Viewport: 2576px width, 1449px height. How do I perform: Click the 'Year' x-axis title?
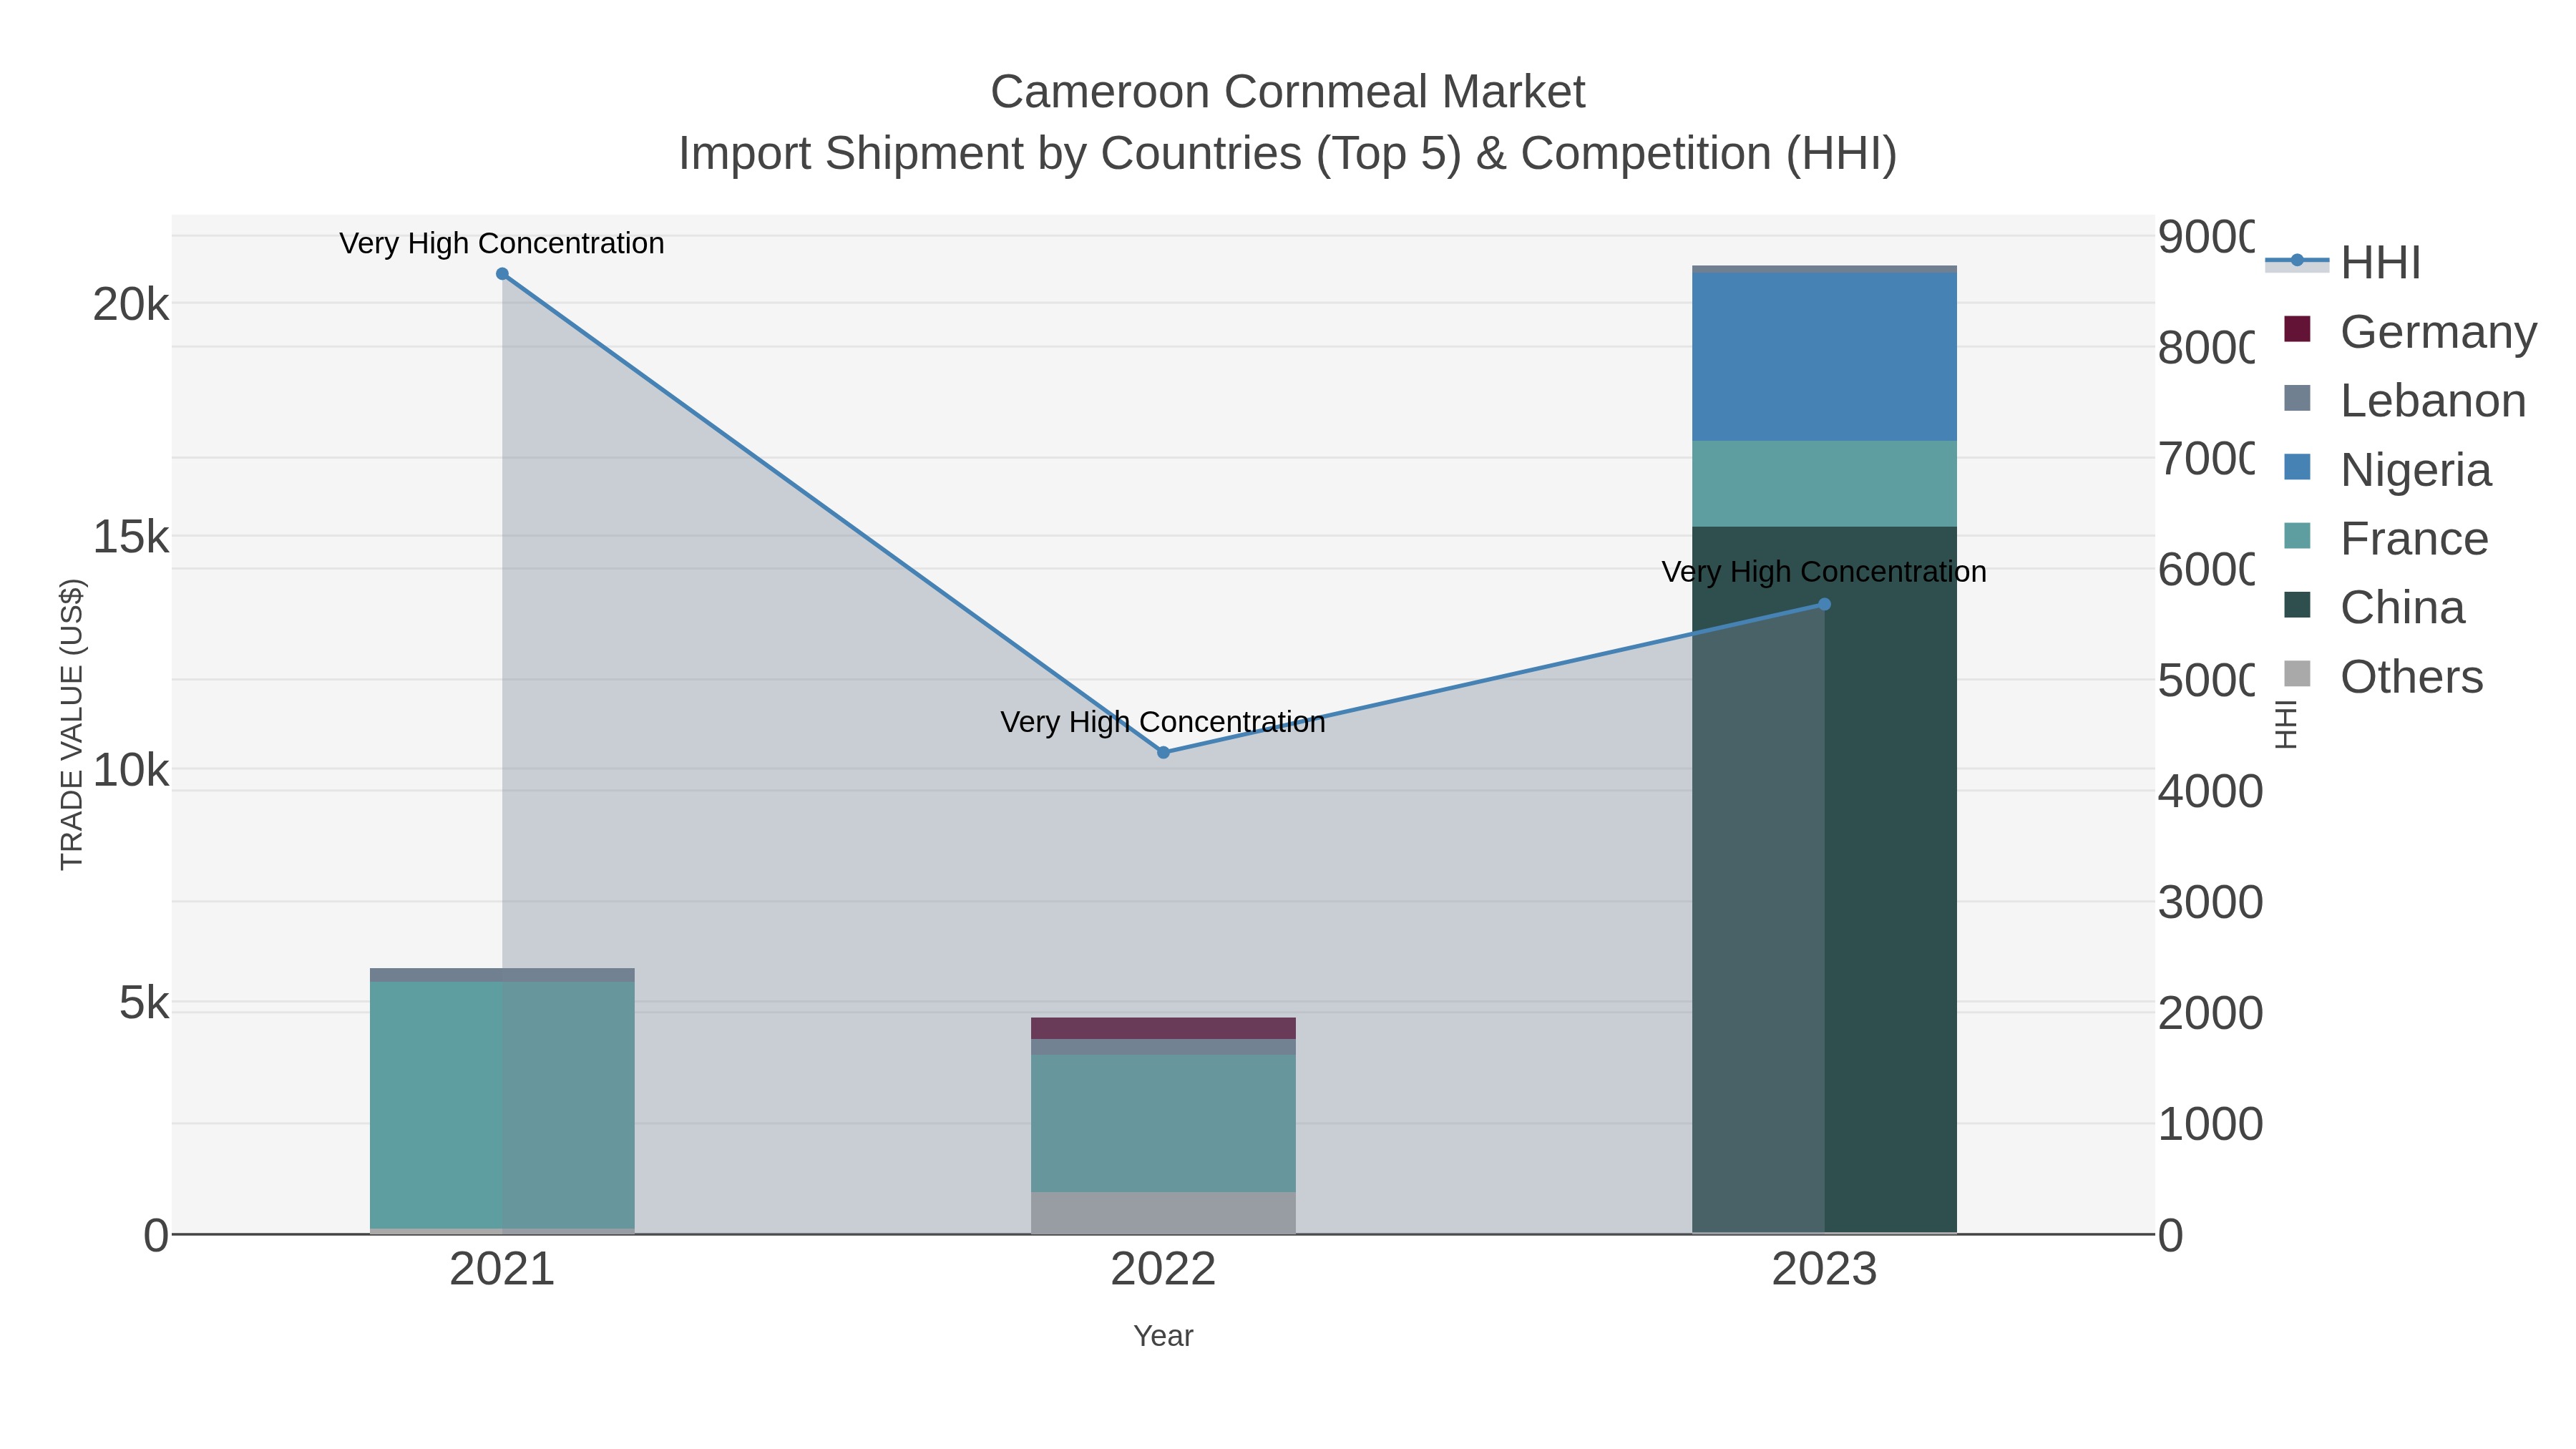[1163, 1336]
